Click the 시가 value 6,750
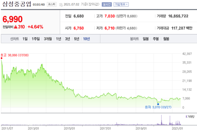The height and width of the screenshot is (134, 197). pyautogui.click(x=79, y=28)
